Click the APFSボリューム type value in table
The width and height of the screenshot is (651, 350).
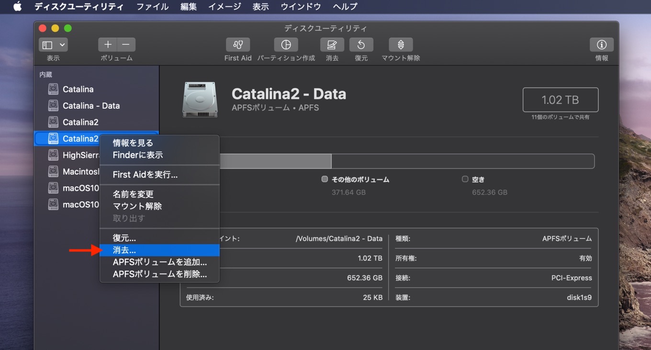click(568, 238)
